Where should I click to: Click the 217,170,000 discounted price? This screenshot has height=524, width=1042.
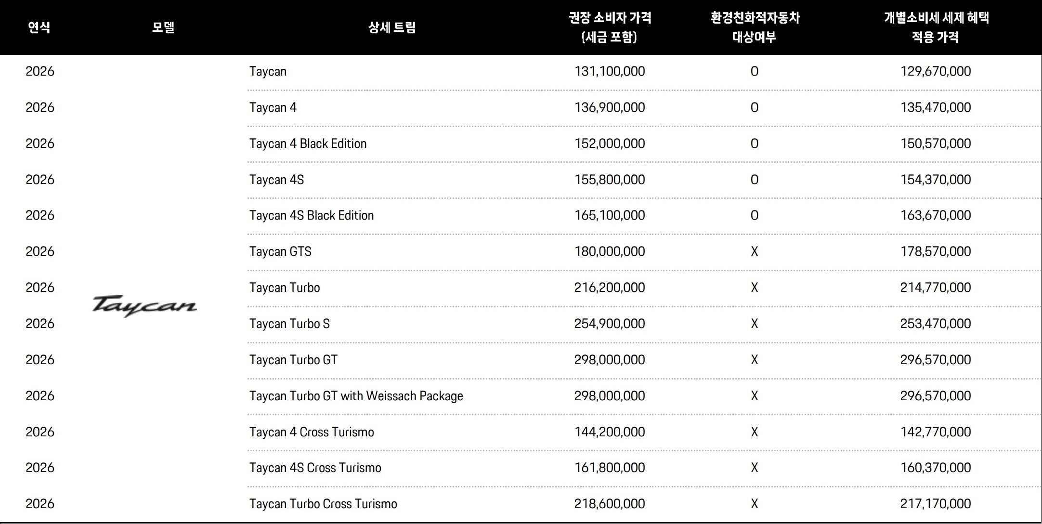[x=936, y=504]
